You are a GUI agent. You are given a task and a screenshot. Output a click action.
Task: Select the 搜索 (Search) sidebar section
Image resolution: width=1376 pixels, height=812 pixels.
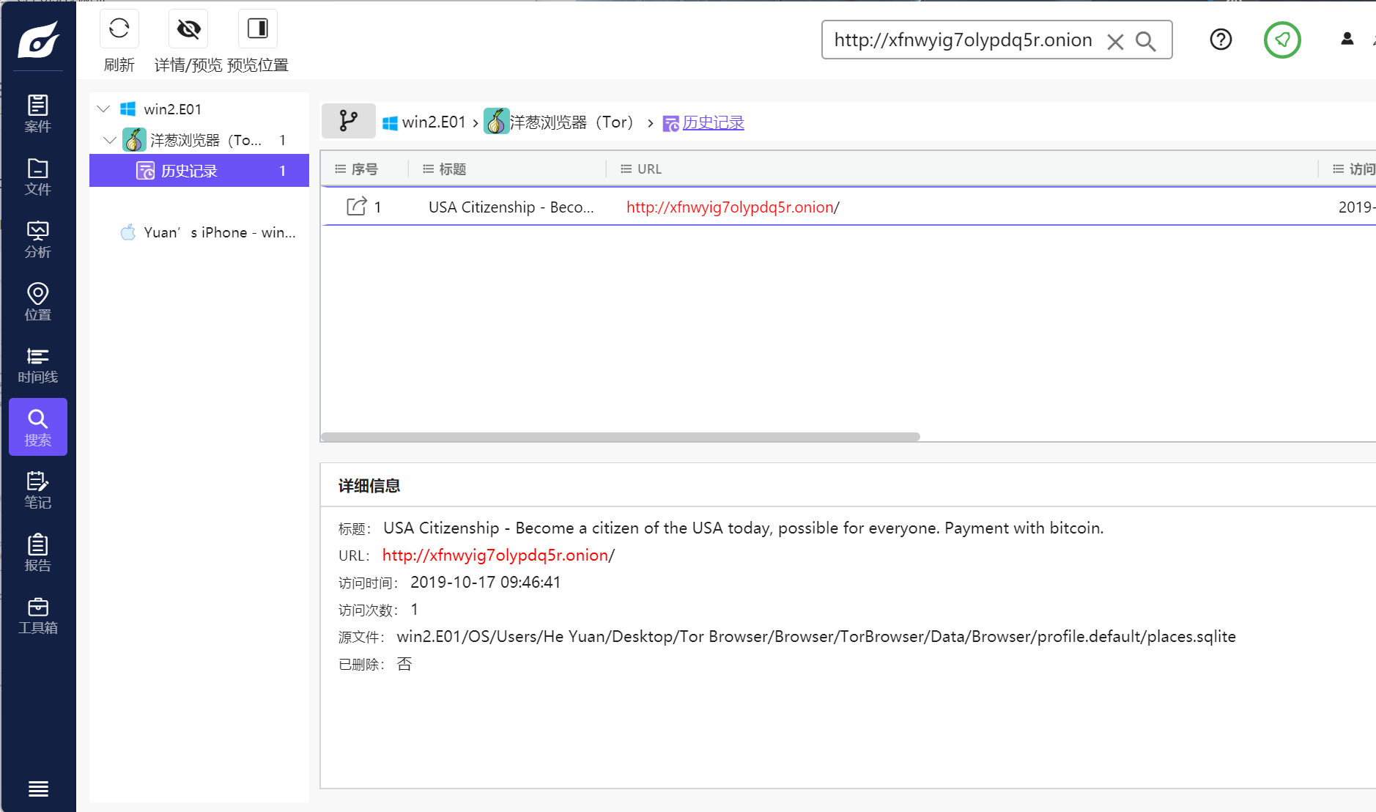(x=38, y=427)
